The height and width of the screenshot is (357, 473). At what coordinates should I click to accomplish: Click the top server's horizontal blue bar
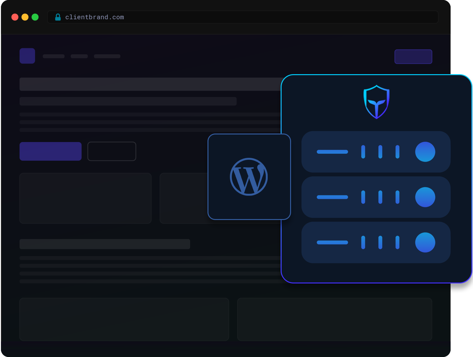click(x=332, y=152)
